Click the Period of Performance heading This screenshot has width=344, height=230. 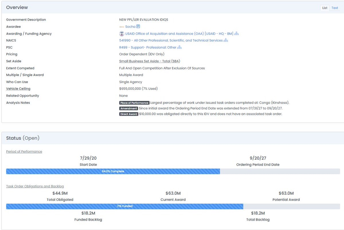click(x=24, y=151)
